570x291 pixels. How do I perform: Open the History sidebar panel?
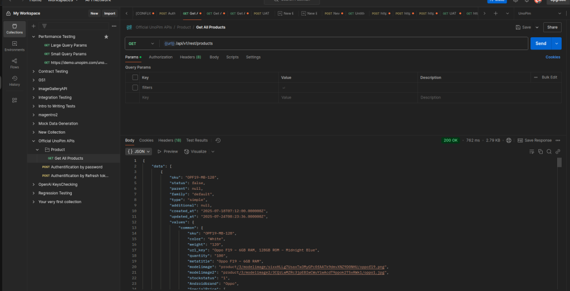click(14, 80)
